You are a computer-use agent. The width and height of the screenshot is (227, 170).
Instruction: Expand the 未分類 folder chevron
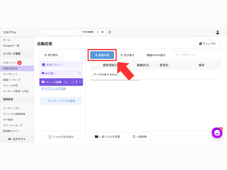click(x=80, y=73)
